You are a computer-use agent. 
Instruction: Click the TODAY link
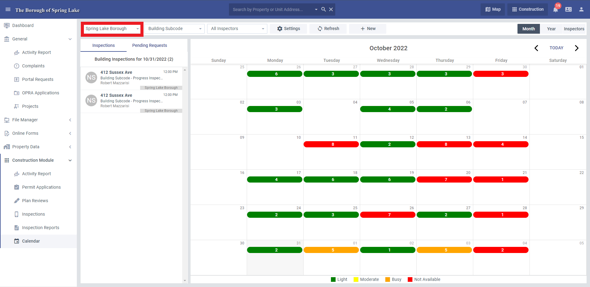pyautogui.click(x=557, y=48)
